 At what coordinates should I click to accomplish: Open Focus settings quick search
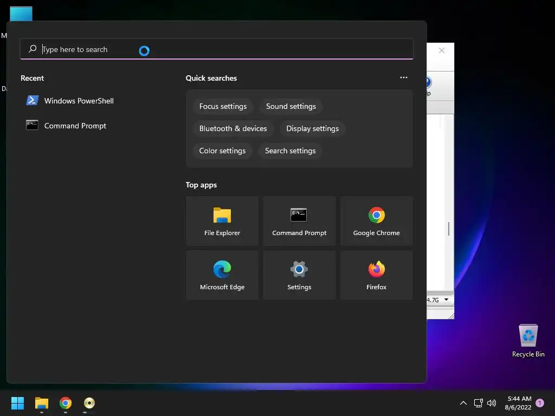(x=223, y=107)
